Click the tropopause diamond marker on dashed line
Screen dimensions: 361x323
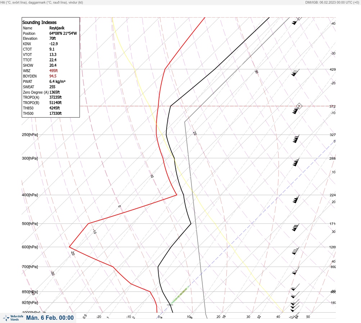point(299,106)
